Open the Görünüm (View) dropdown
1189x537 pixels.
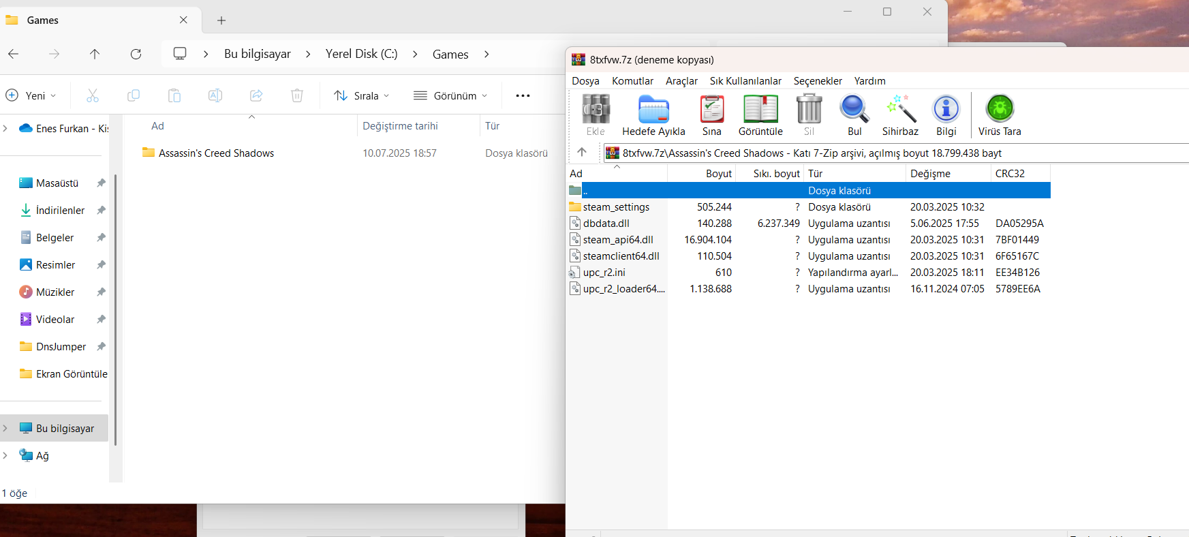[x=450, y=95]
